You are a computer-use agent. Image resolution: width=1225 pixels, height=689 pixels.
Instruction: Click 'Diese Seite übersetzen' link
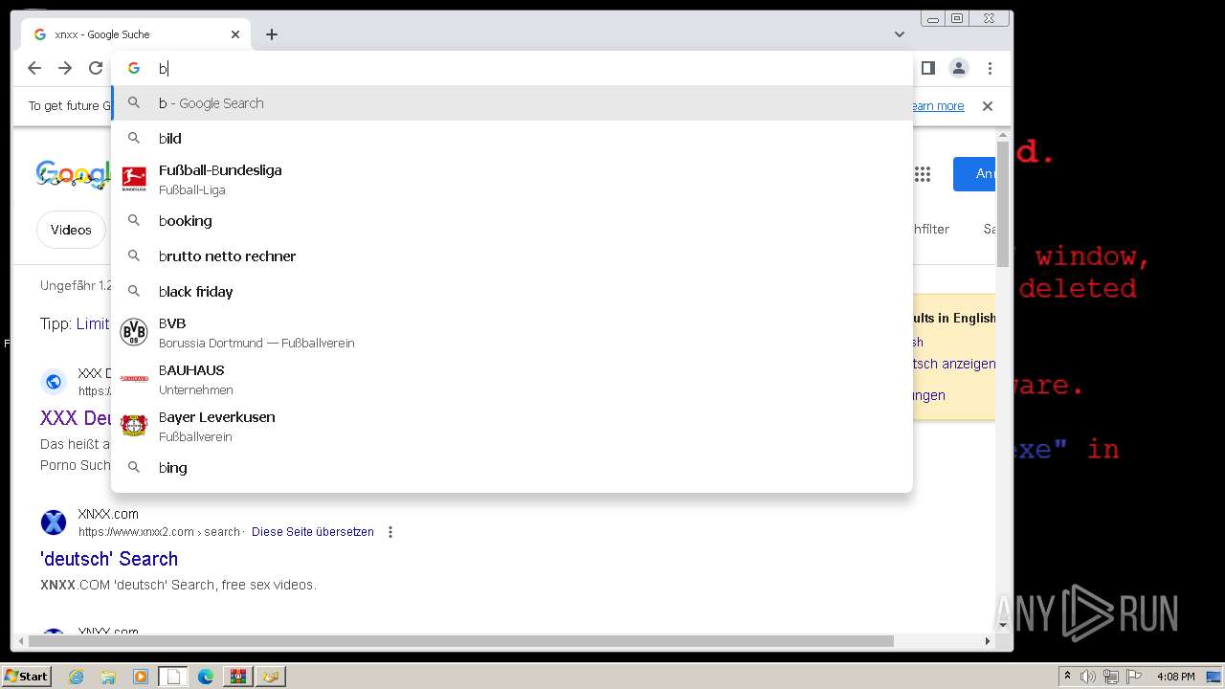pyautogui.click(x=313, y=532)
